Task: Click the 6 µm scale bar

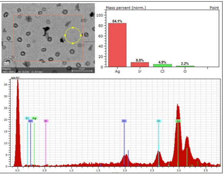Action: (x=82, y=71)
